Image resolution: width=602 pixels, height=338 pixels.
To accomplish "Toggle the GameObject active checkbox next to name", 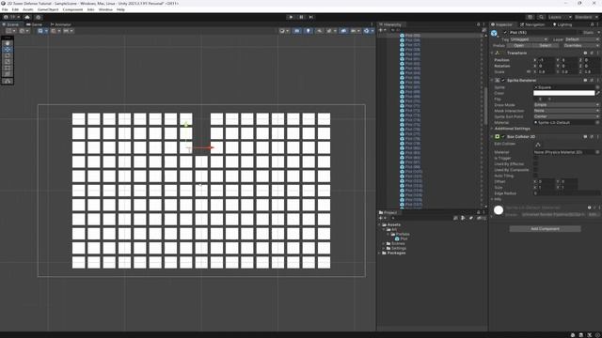I will pos(505,33).
